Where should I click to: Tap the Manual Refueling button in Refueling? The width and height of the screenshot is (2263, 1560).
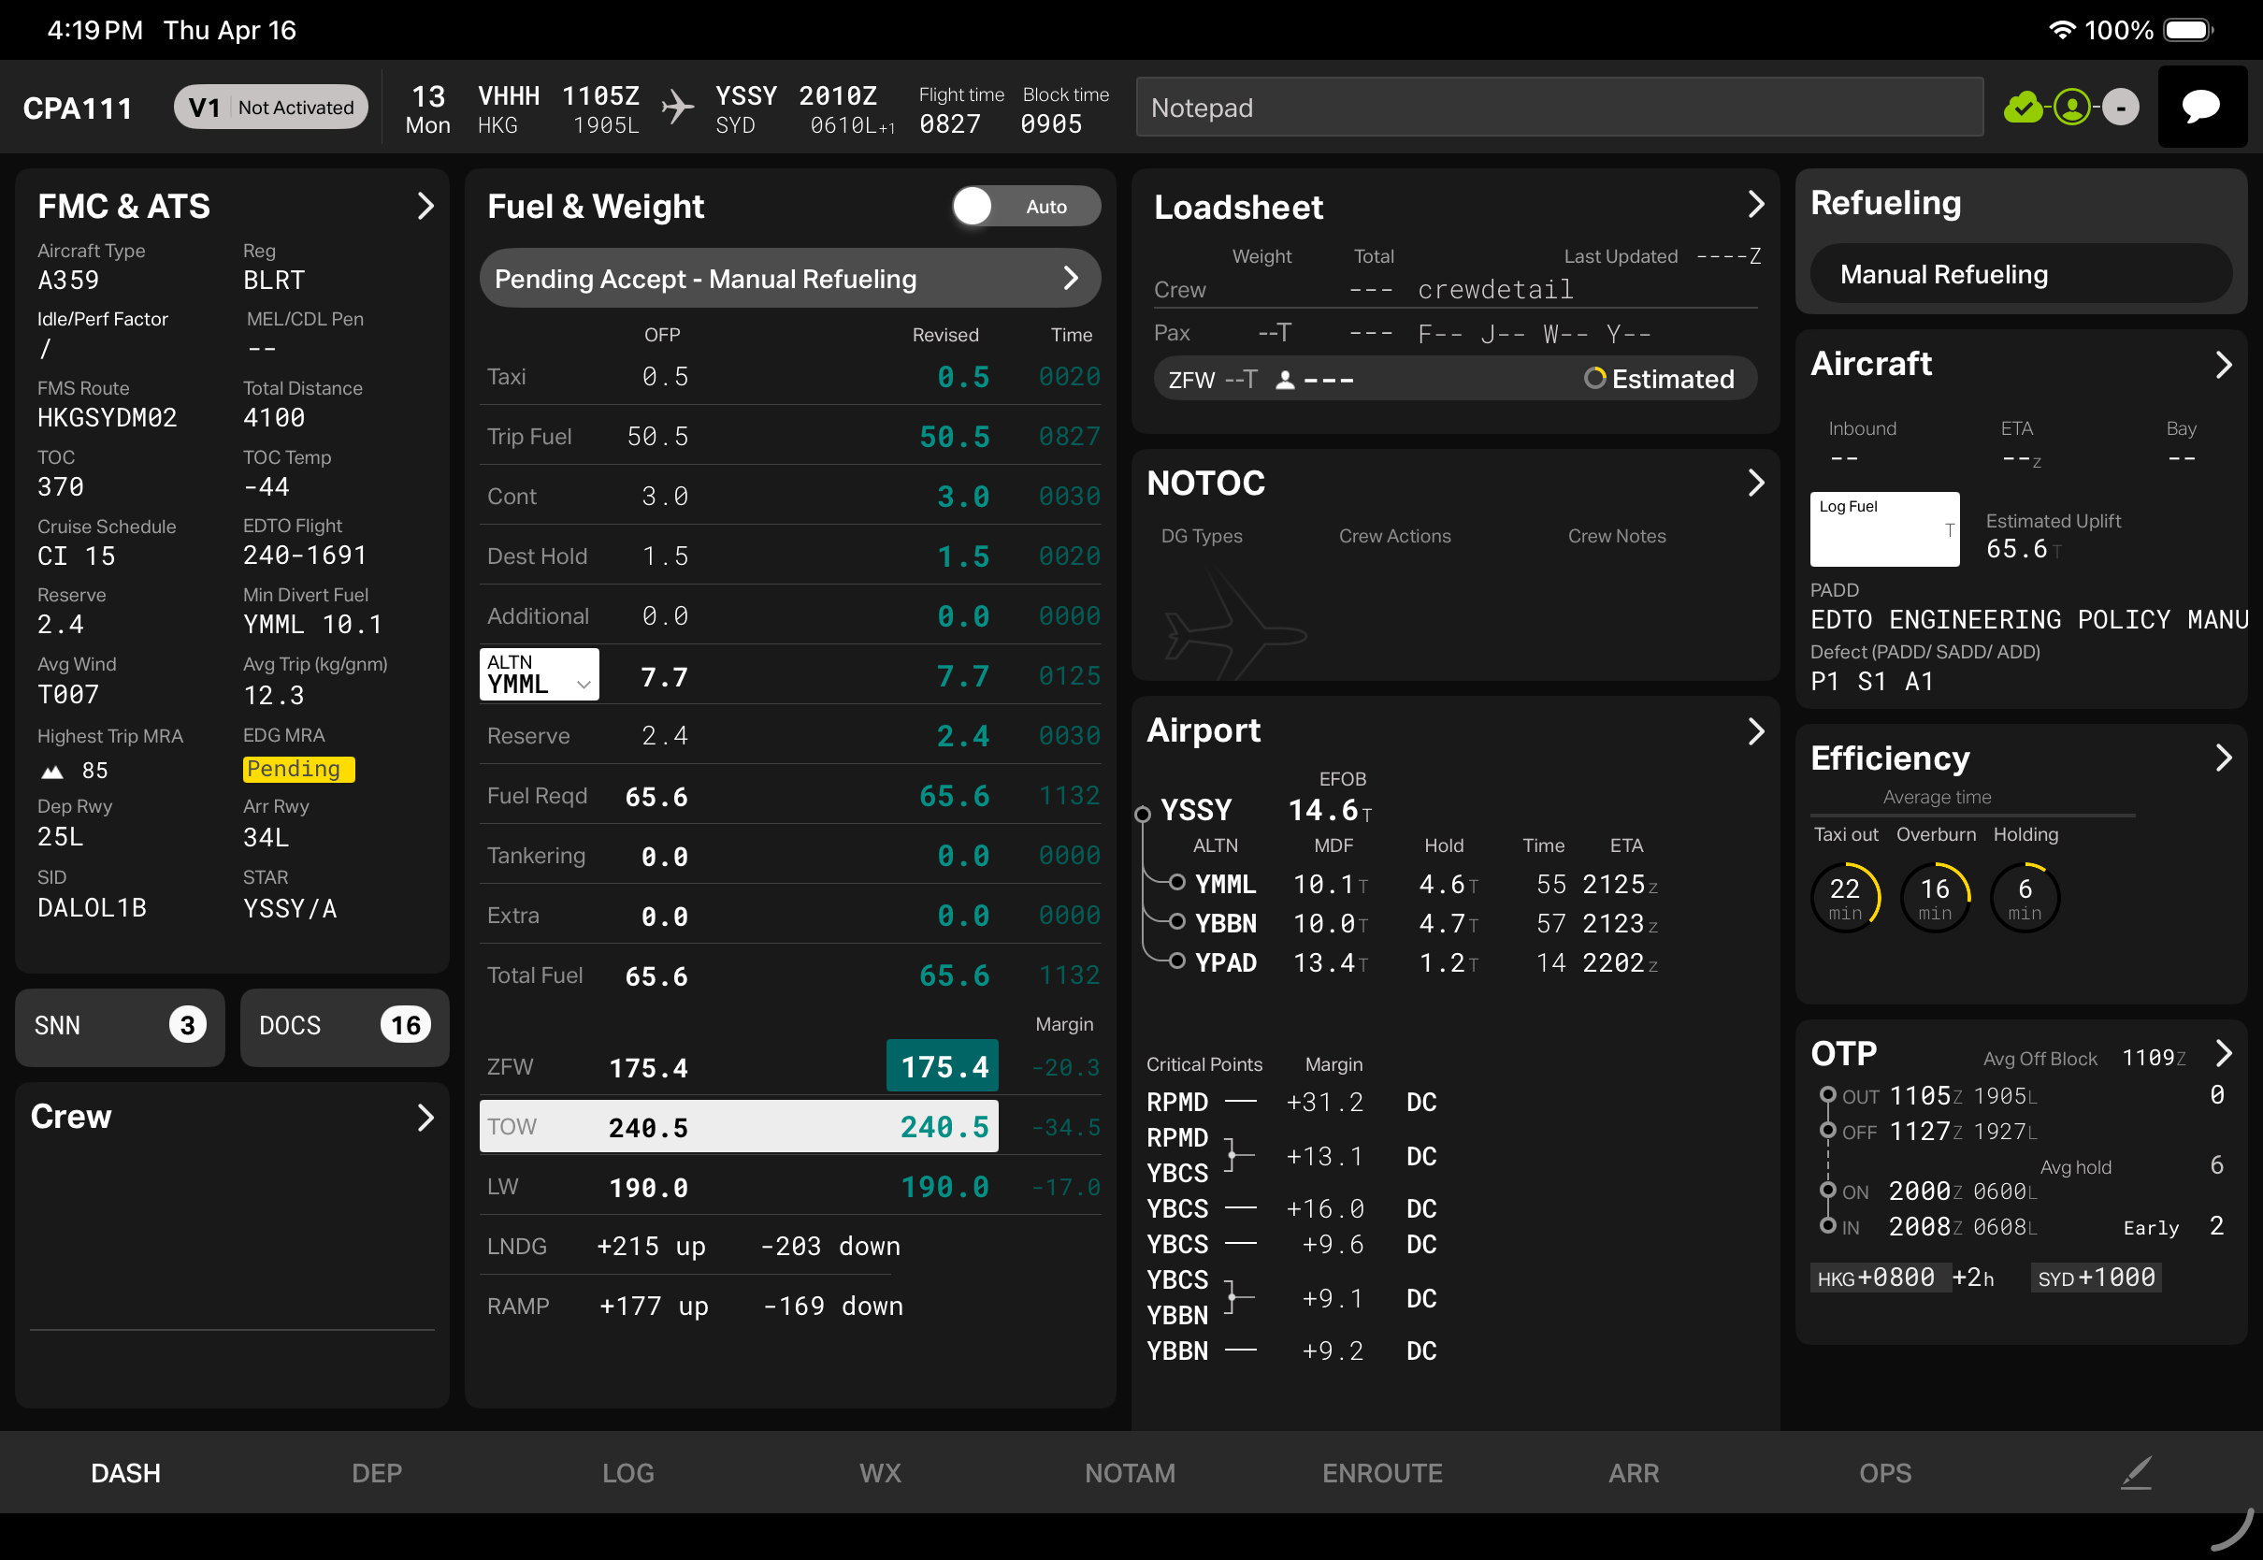click(x=2021, y=275)
